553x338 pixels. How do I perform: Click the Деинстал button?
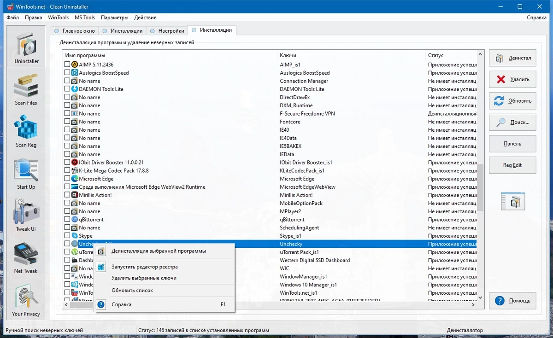[x=512, y=58]
